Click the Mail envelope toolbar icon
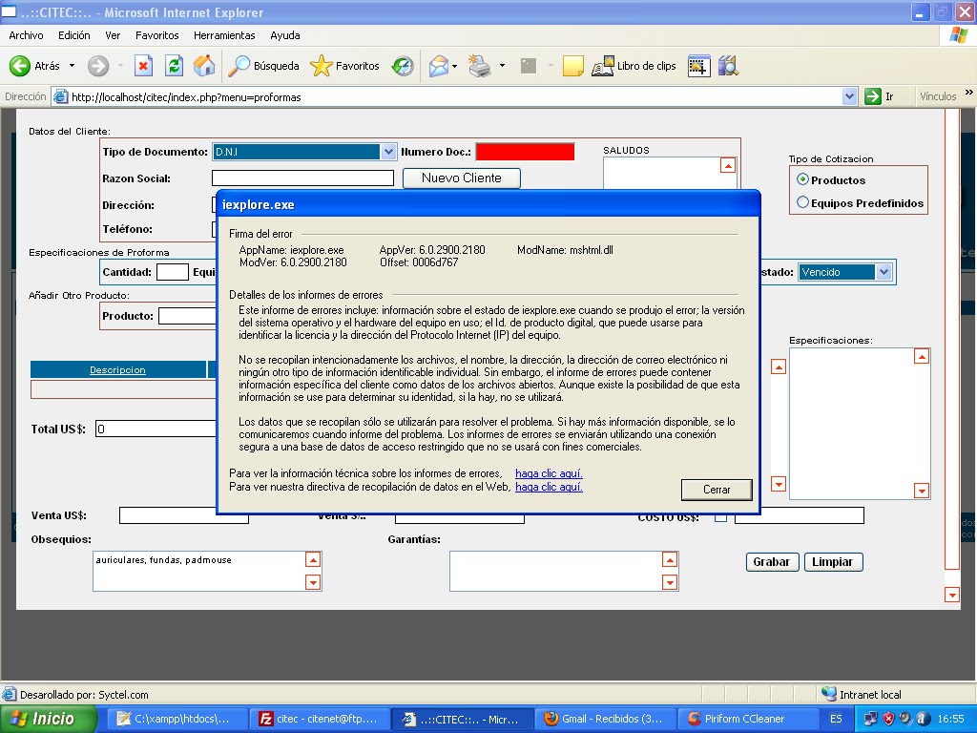This screenshot has height=733, width=977. pyautogui.click(x=439, y=66)
